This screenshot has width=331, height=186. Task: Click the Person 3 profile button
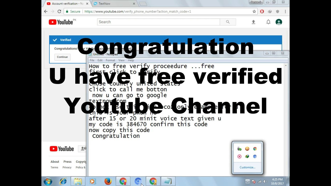256,2
